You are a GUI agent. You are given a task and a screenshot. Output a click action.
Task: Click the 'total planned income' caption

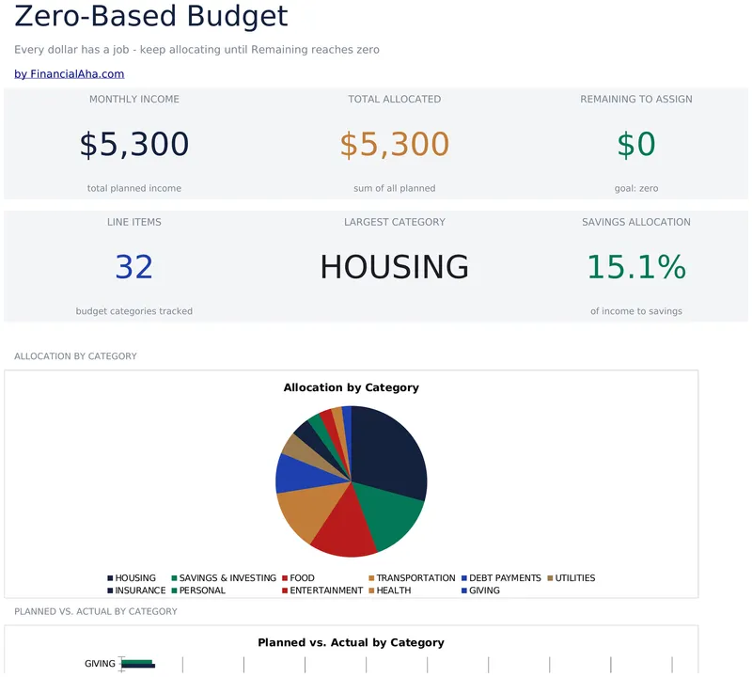point(134,188)
